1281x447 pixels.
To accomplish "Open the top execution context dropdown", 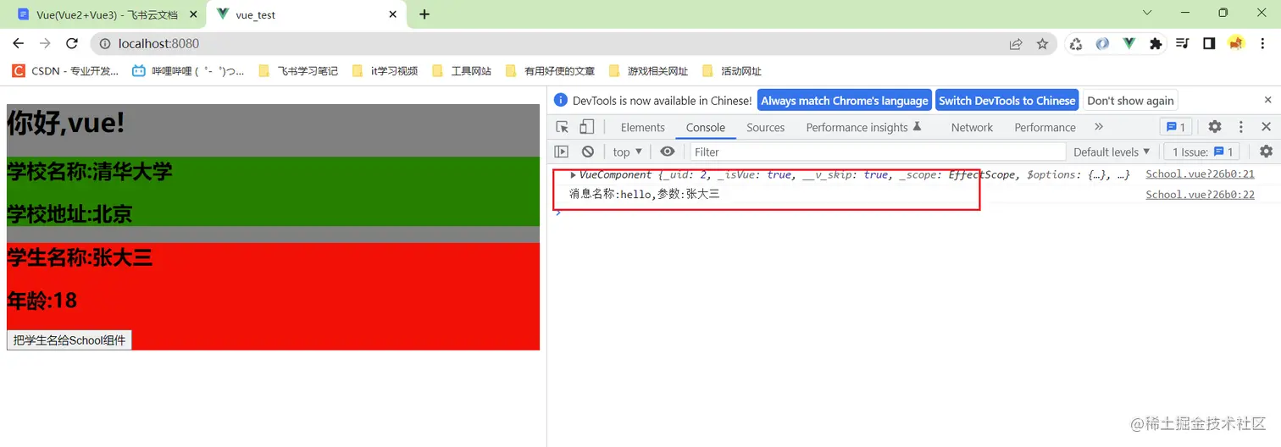I will [628, 152].
